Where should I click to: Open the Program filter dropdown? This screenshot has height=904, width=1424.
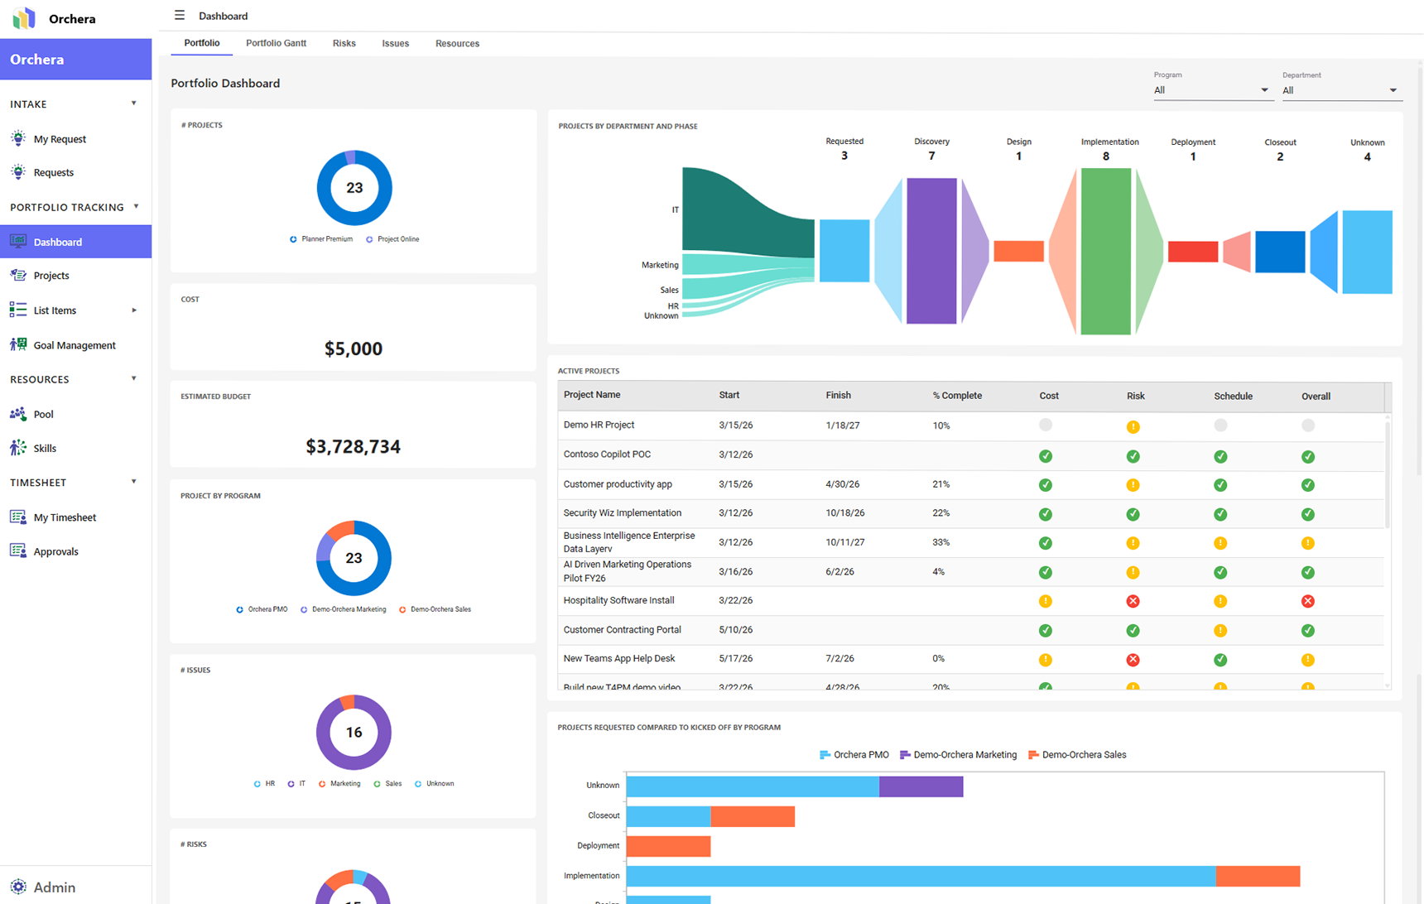(x=1212, y=90)
